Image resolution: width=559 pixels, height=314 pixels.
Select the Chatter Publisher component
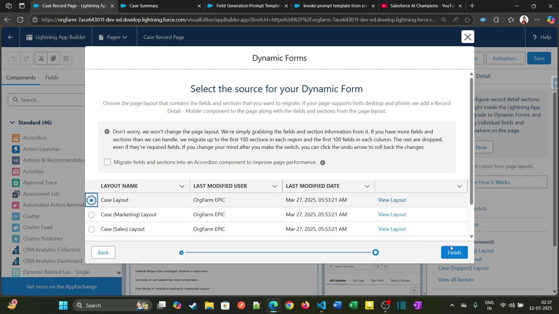tap(43, 239)
